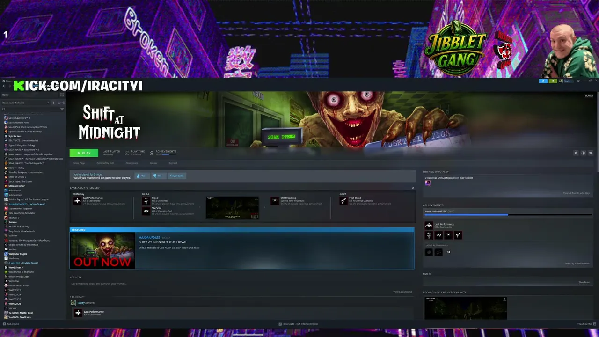Click the Silenced achievement icon

[x=146, y=211]
